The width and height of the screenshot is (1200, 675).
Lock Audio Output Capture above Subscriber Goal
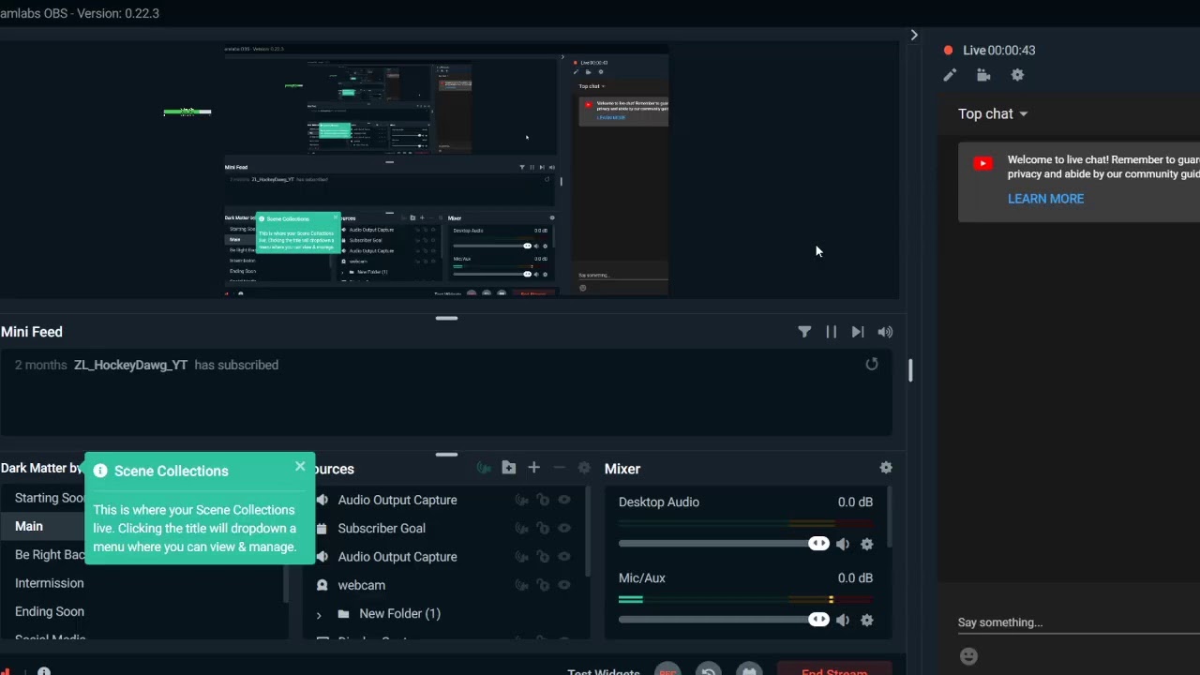point(543,500)
